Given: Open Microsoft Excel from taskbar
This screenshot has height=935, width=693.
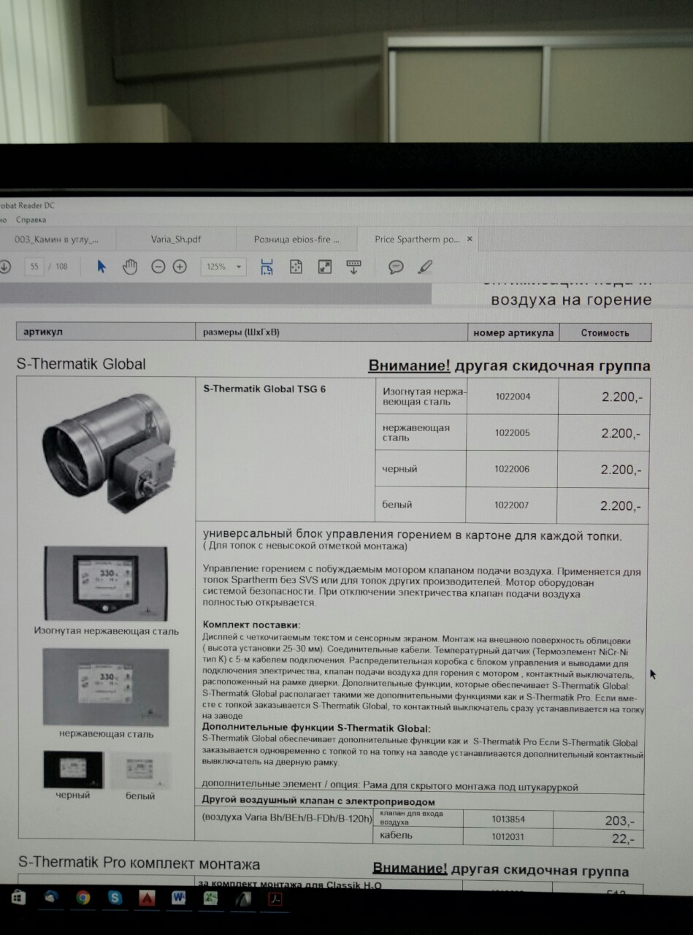Looking at the screenshot, I should [210, 898].
